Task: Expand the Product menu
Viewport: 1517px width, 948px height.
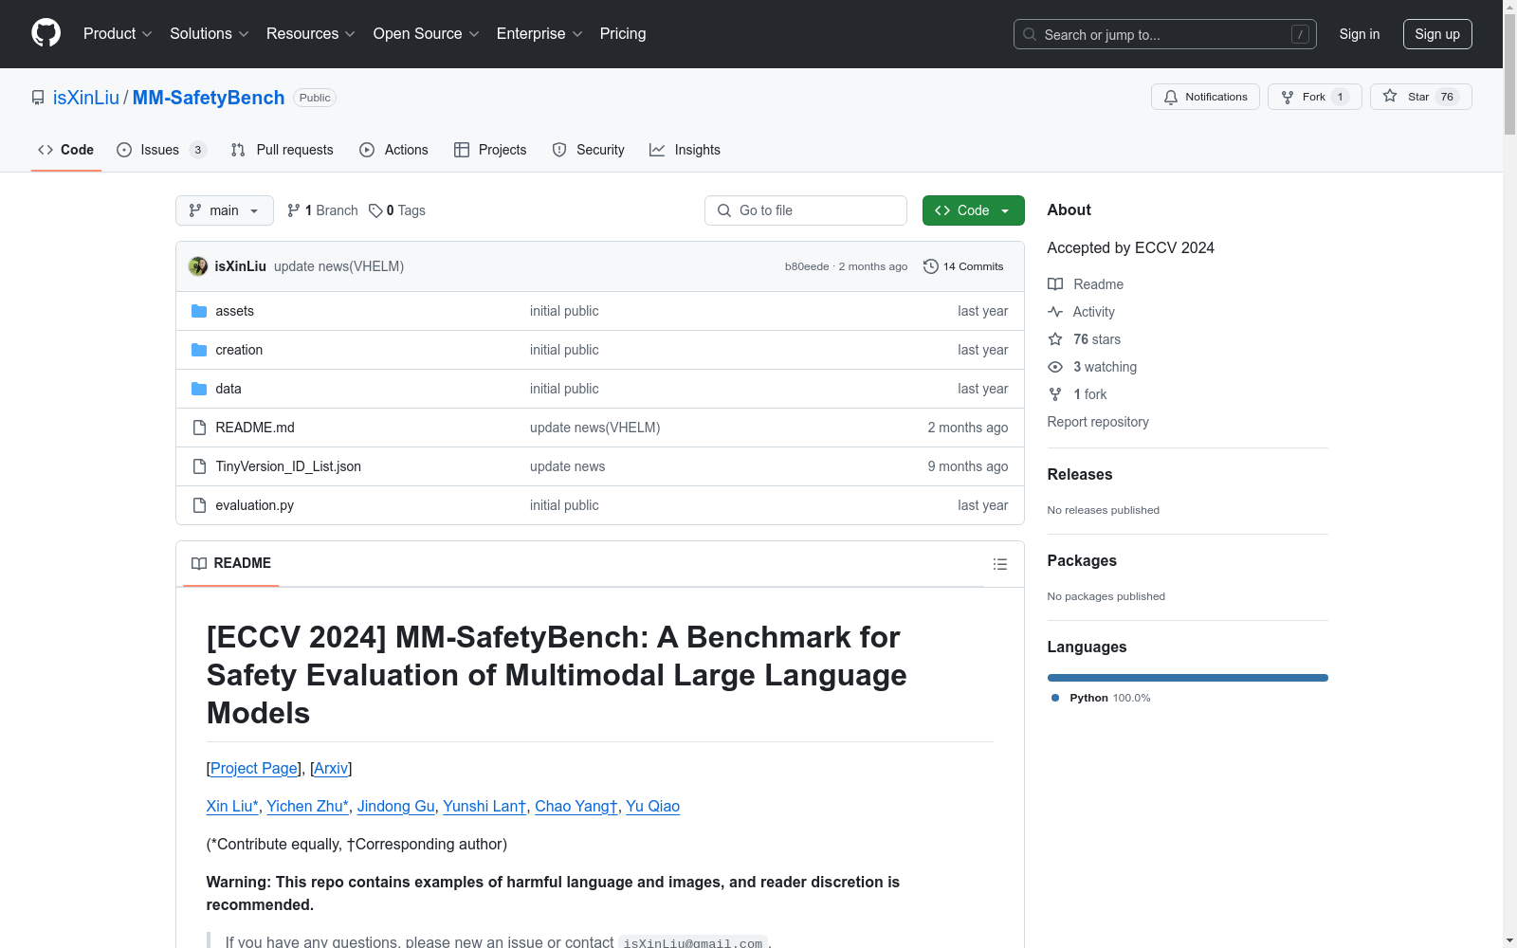Action: (x=118, y=34)
